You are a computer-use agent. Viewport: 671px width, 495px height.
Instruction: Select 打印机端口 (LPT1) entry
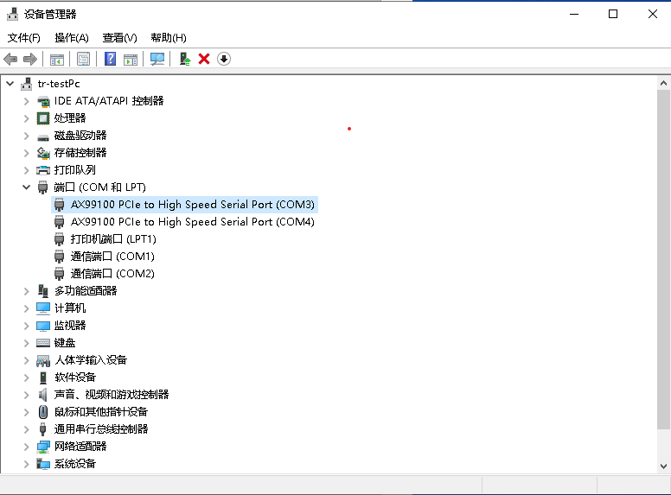pyautogui.click(x=113, y=239)
